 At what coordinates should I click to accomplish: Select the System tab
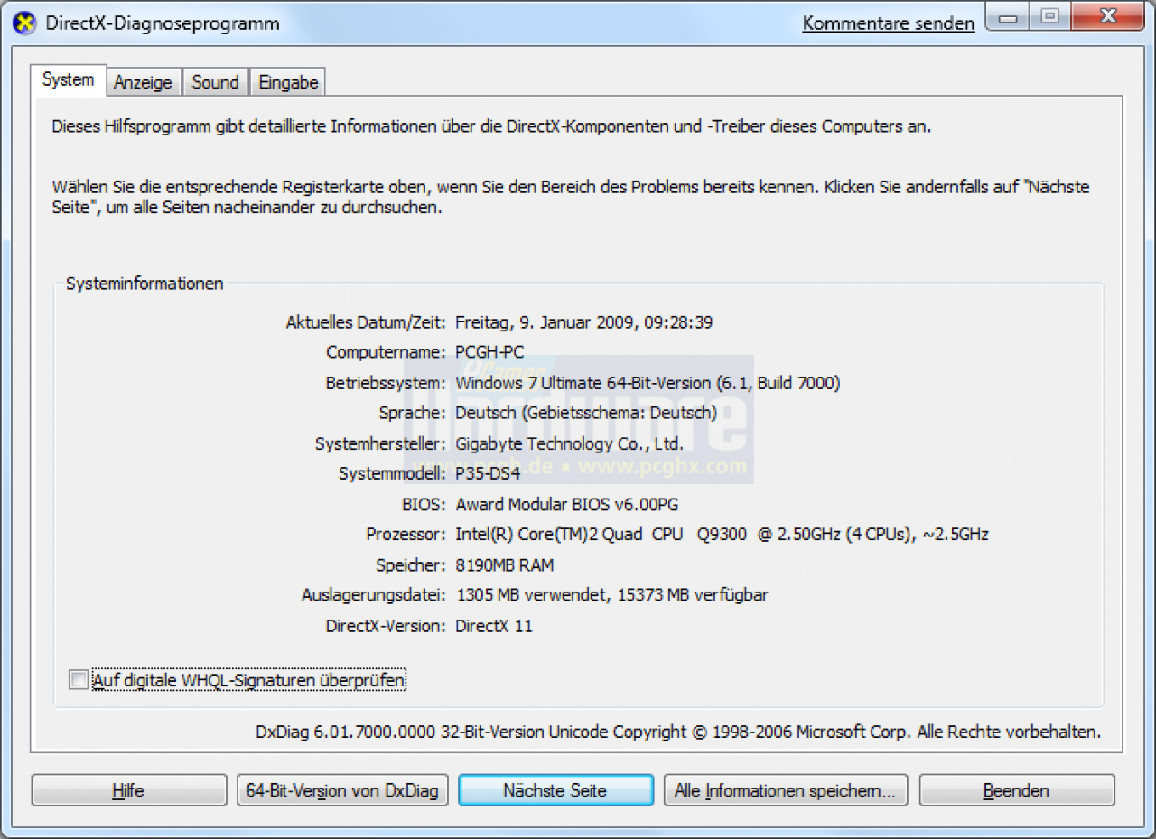(x=68, y=79)
